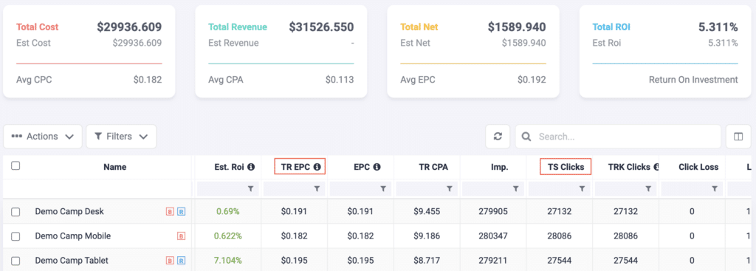Click the $9.455 TR CPA cell
Image resolution: width=756 pixels, height=271 pixels.
pos(426,211)
